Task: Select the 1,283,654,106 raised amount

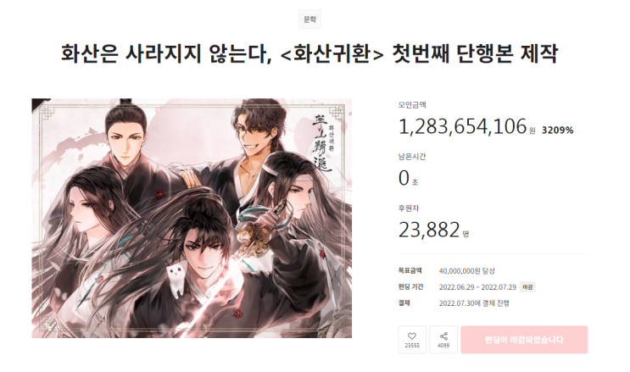Action: [x=462, y=126]
